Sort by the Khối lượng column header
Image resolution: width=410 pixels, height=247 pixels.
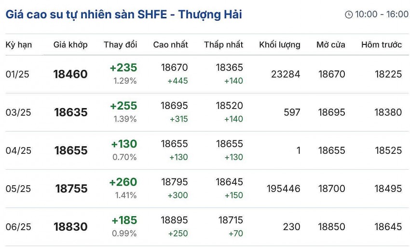click(x=279, y=45)
